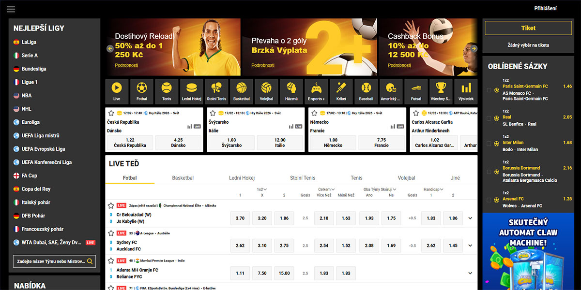
Task: Select the Arsenal FC favorite bet checkbox
Action: tap(489, 200)
